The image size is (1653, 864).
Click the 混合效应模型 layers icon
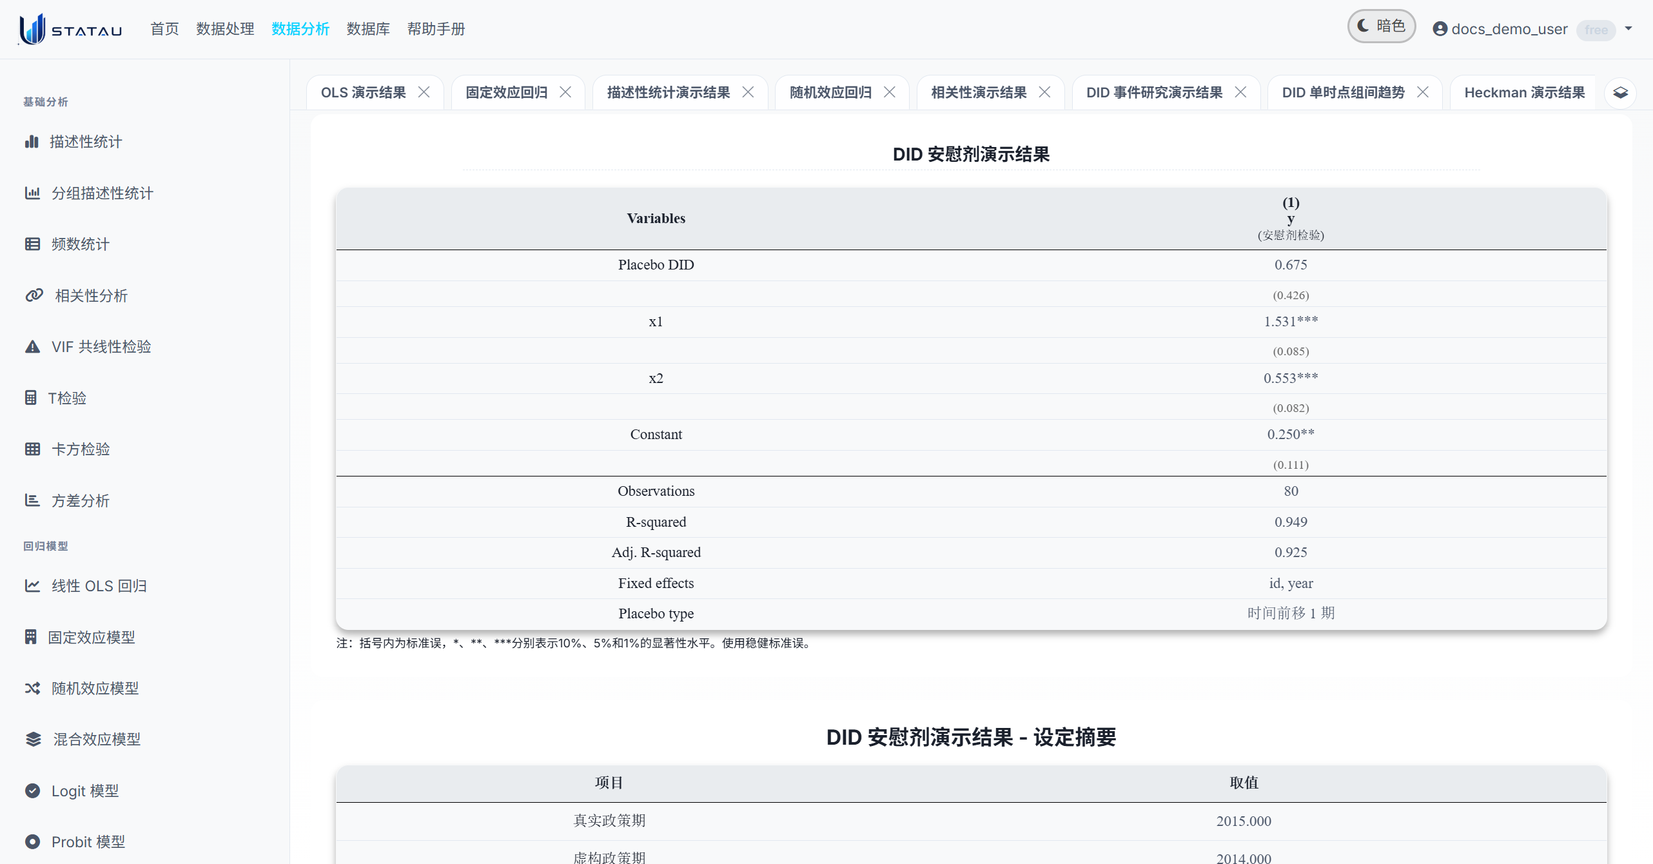click(x=33, y=739)
